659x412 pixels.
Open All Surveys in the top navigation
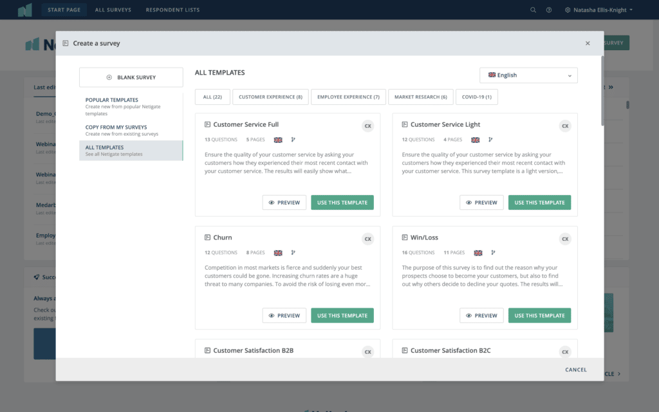pyautogui.click(x=113, y=10)
